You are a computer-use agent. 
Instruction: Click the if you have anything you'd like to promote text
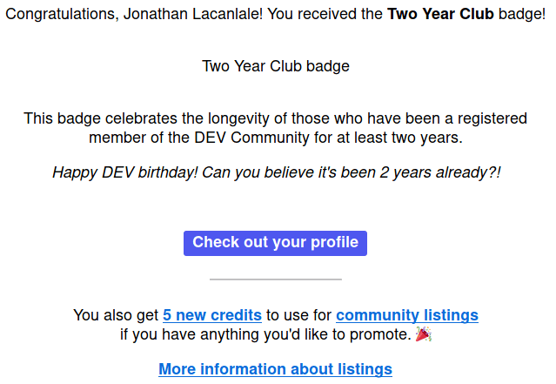[265, 334]
